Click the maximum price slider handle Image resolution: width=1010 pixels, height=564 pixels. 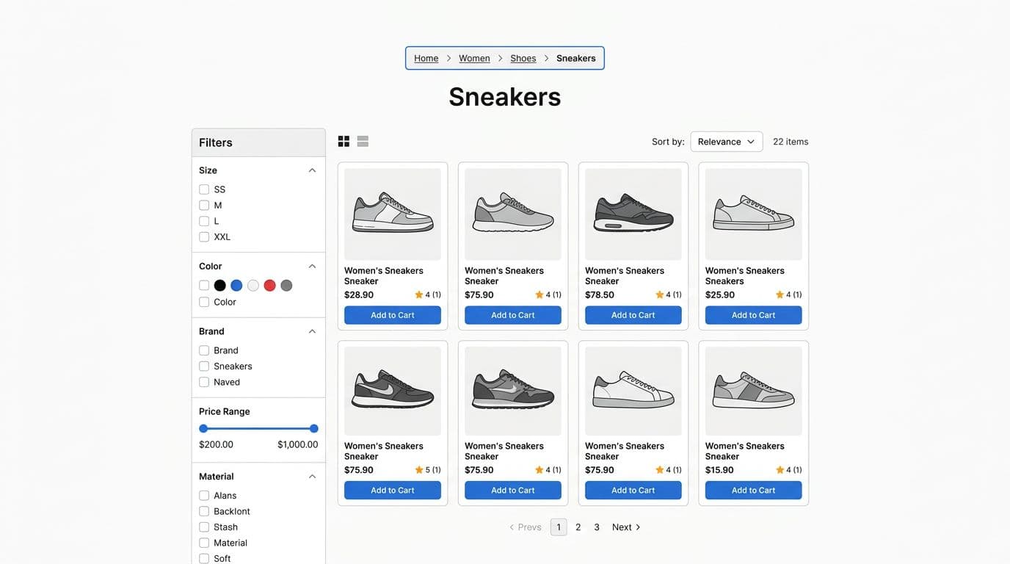pos(314,429)
